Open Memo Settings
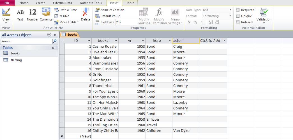Viewport: 293px width, 140px height. pyautogui.click(x=175, y=16)
